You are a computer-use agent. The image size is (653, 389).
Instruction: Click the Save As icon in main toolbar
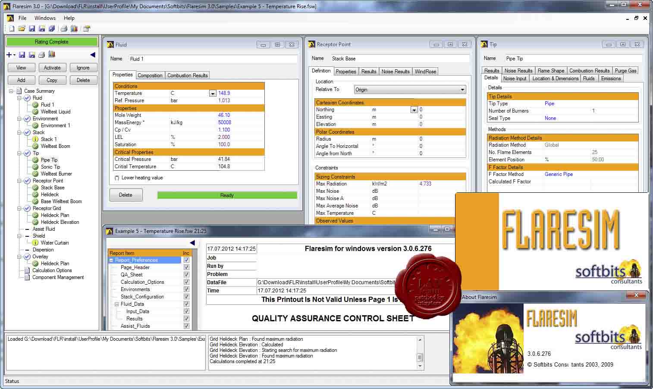(x=42, y=28)
